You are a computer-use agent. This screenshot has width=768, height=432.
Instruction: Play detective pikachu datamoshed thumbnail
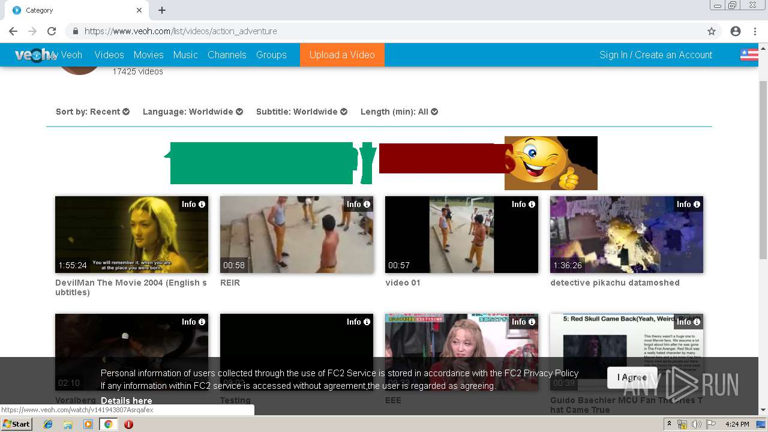pos(626,235)
